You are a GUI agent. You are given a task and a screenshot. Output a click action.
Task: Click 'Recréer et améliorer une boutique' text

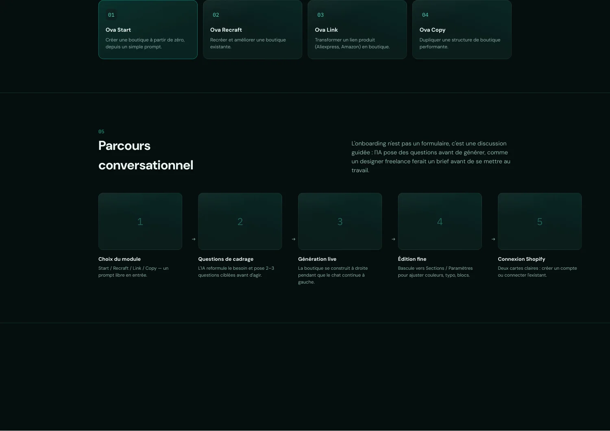pos(248,43)
